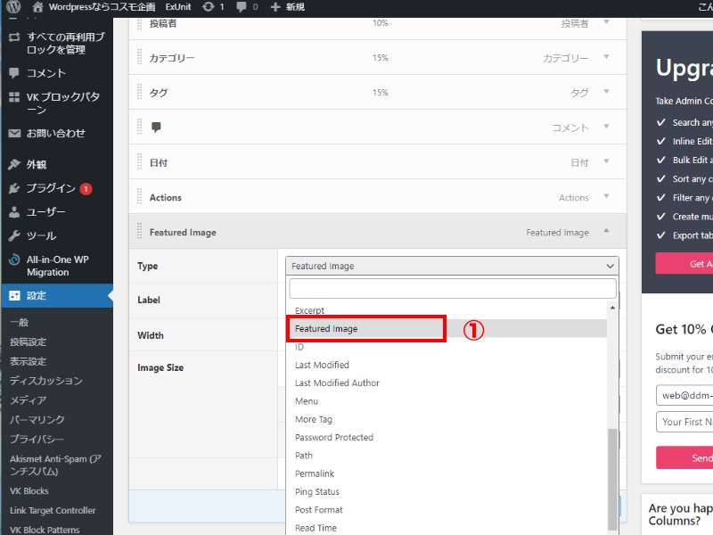Choose Last Modified Author option
This screenshot has width=713, height=535.
pos(337,383)
